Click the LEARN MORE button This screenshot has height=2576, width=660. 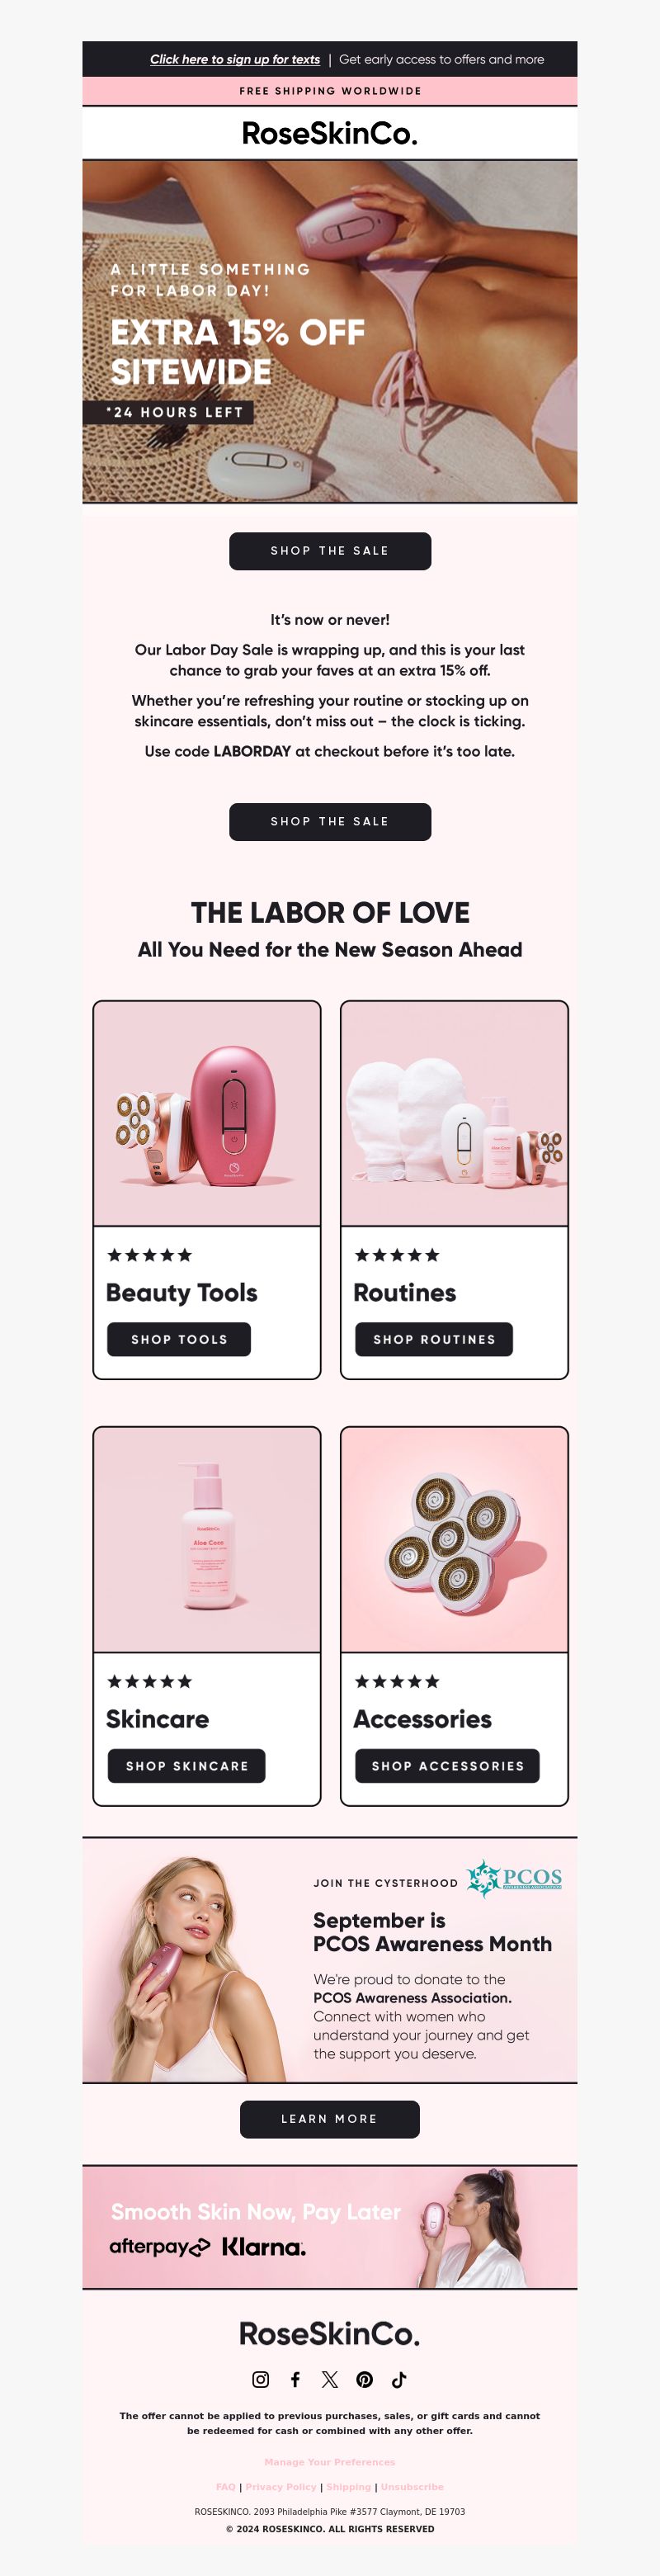click(x=330, y=2119)
